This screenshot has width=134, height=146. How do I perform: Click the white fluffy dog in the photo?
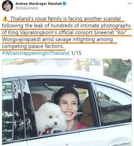50,117
